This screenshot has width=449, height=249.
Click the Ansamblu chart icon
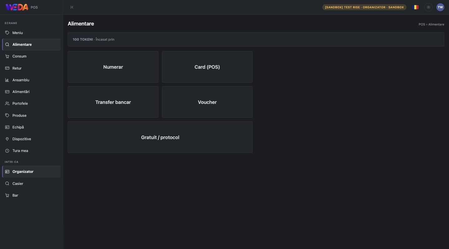tap(7, 80)
